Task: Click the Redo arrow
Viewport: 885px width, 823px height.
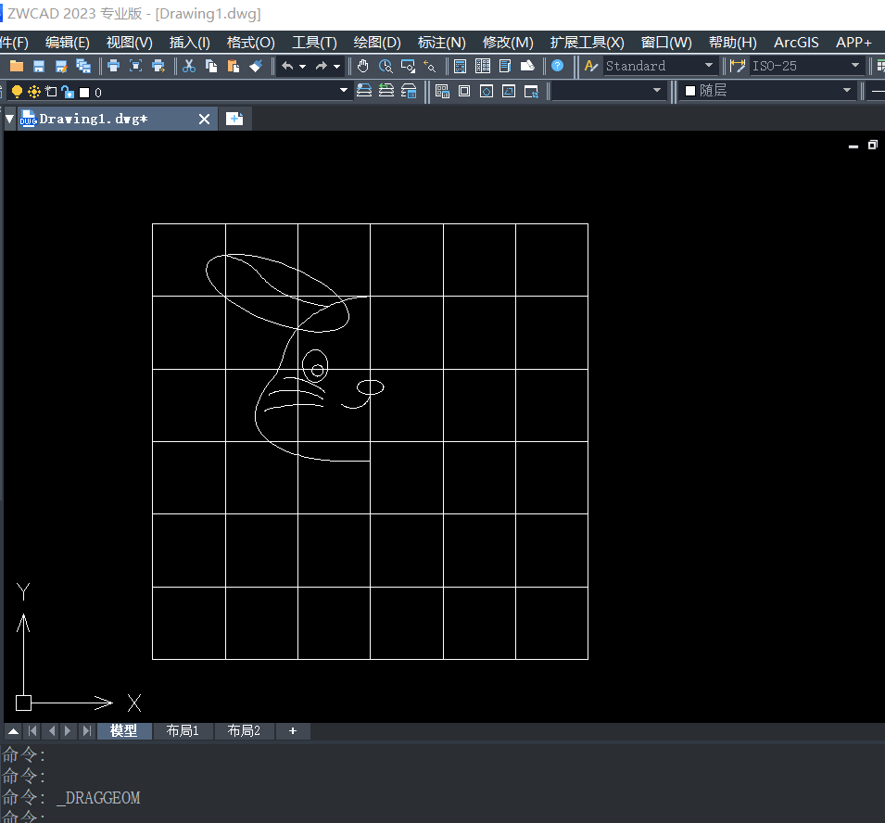Action: coord(322,66)
